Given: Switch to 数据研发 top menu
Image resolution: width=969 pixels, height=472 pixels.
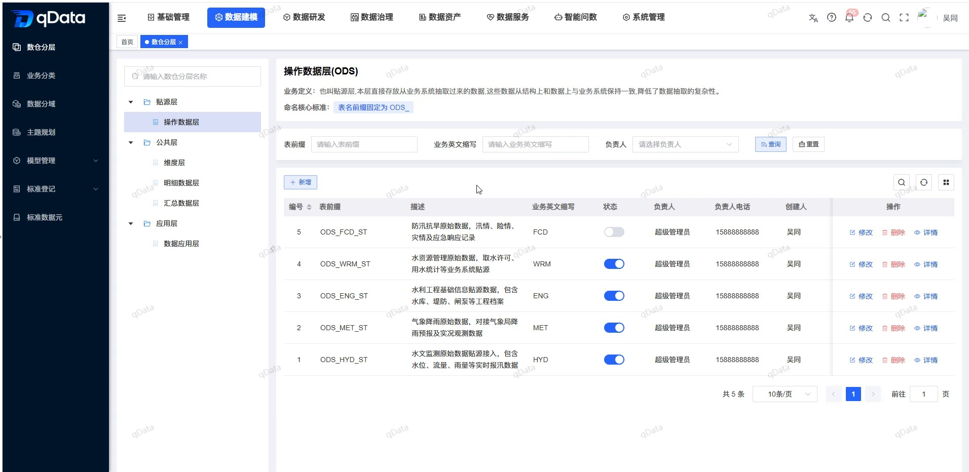Looking at the screenshot, I should (x=304, y=17).
